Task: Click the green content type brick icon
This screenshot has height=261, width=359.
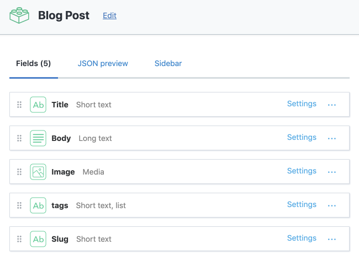Action: (x=19, y=15)
